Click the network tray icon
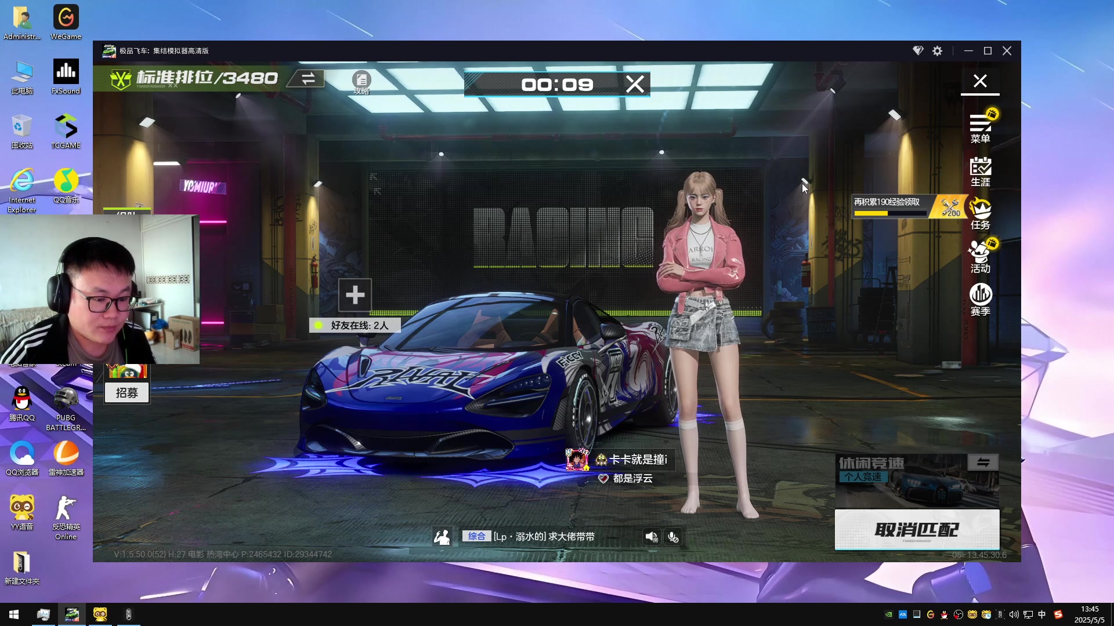 [x=1028, y=614]
